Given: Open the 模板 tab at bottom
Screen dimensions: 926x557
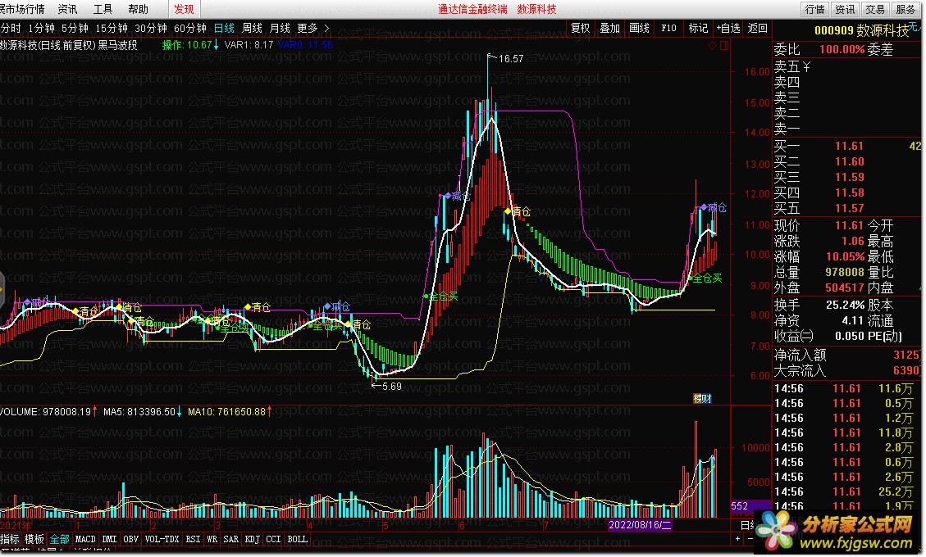Looking at the screenshot, I should pyautogui.click(x=34, y=539).
